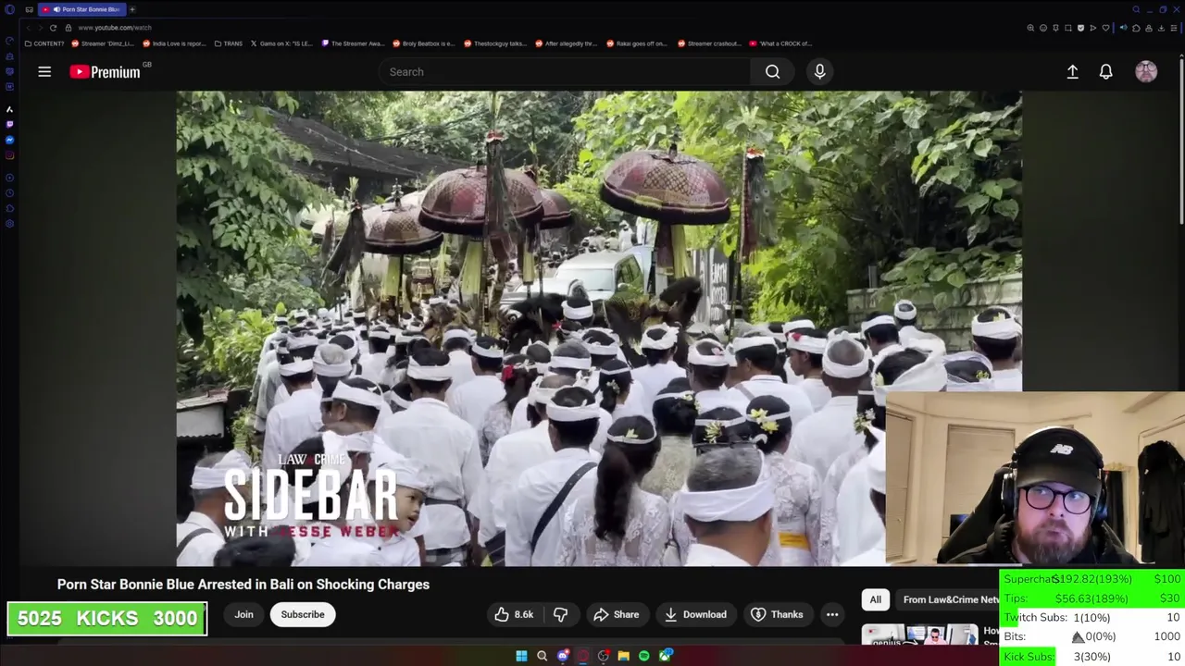Open the Windows Start button
Image resolution: width=1185 pixels, height=666 pixels.
coord(521,656)
